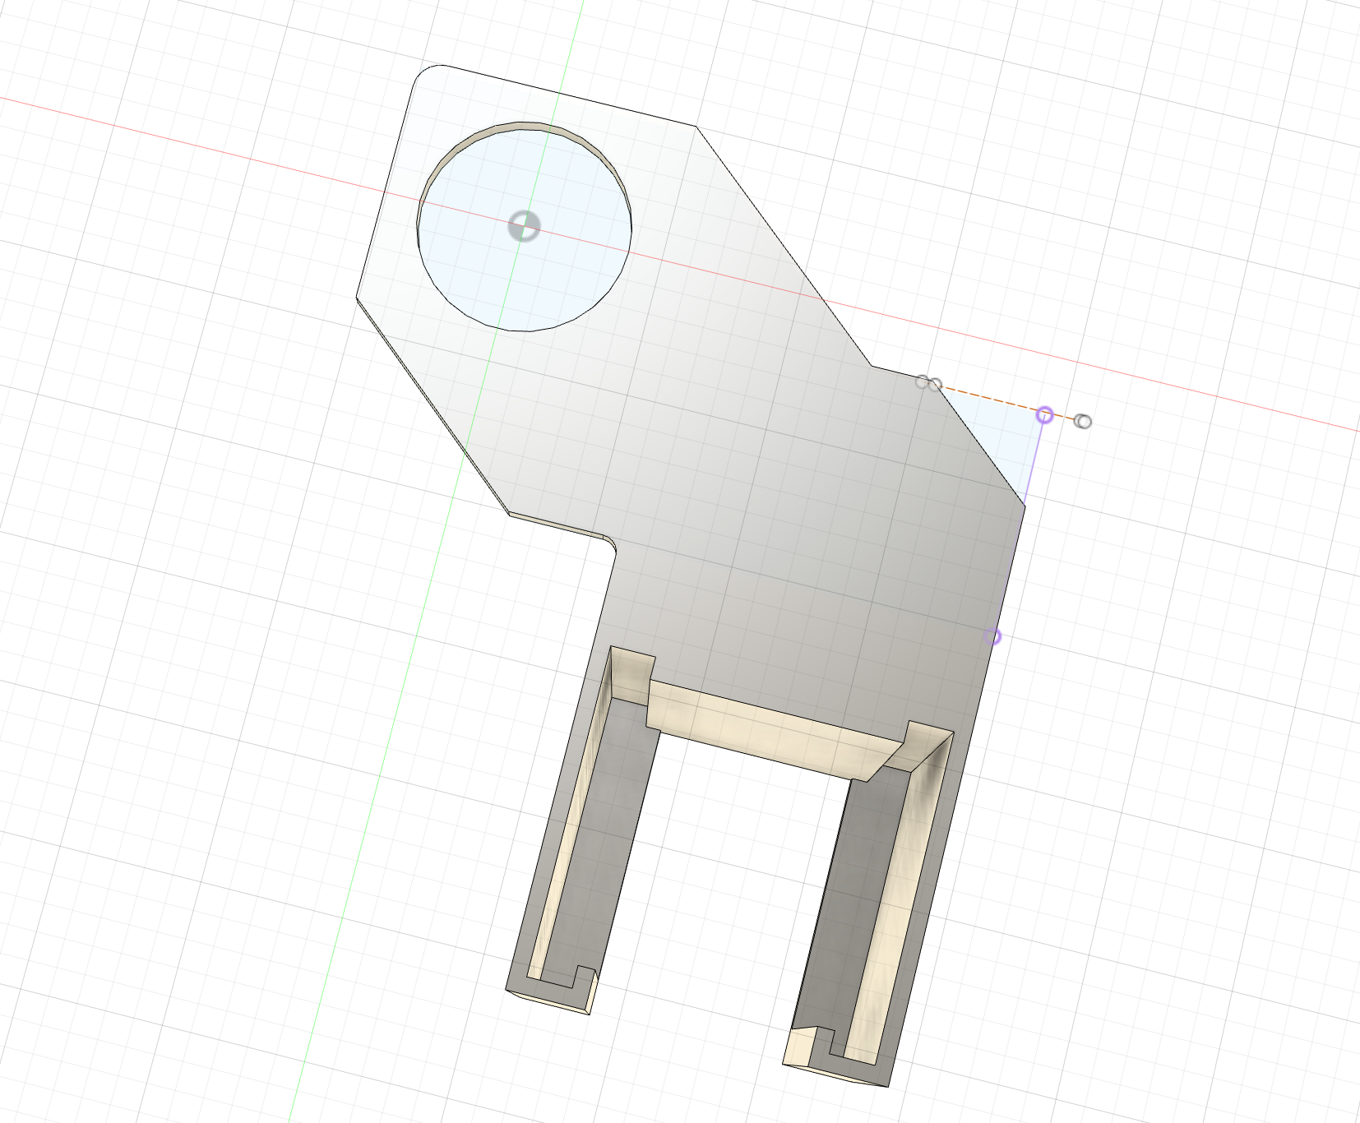Screen dimensions: 1360x1123
Task: Click the gray point markers at dashed line's left end
Action: coord(928,382)
